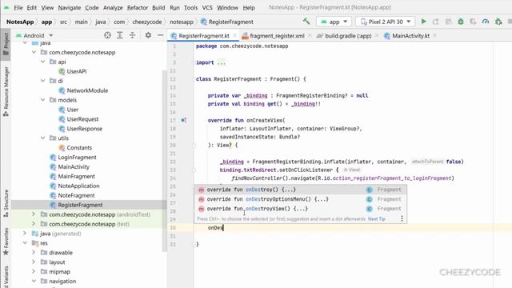This screenshot has width=512, height=288.
Task: Select onDestroyView() override suggestion
Action: (x=301, y=209)
